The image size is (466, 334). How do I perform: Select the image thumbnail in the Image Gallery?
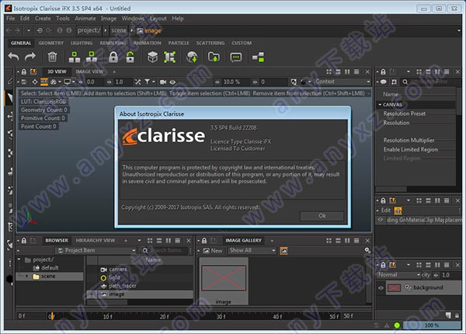[224, 281]
